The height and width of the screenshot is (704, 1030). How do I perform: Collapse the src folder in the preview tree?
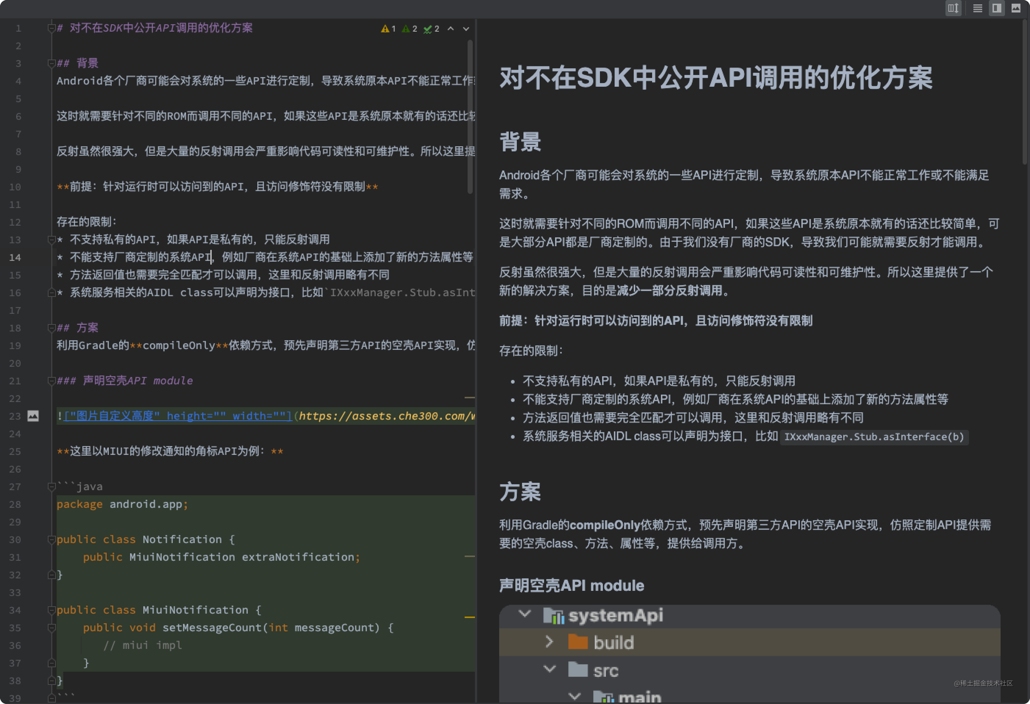tap(550, 670)
